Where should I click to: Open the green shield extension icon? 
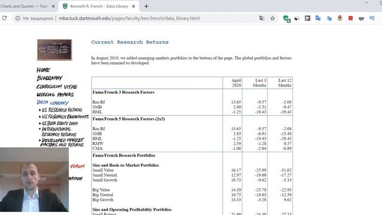[x=286, y=19]
